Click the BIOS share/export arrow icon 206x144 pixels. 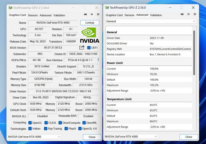click(x=82, y=48)
